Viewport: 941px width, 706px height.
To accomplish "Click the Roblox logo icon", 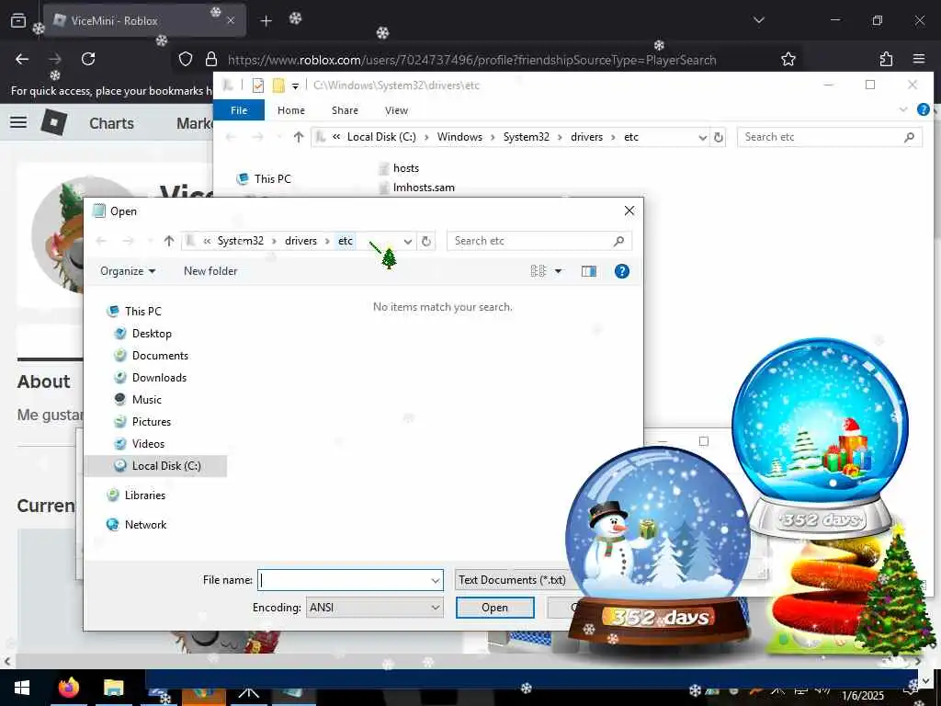I will click(x=54, y=122).
